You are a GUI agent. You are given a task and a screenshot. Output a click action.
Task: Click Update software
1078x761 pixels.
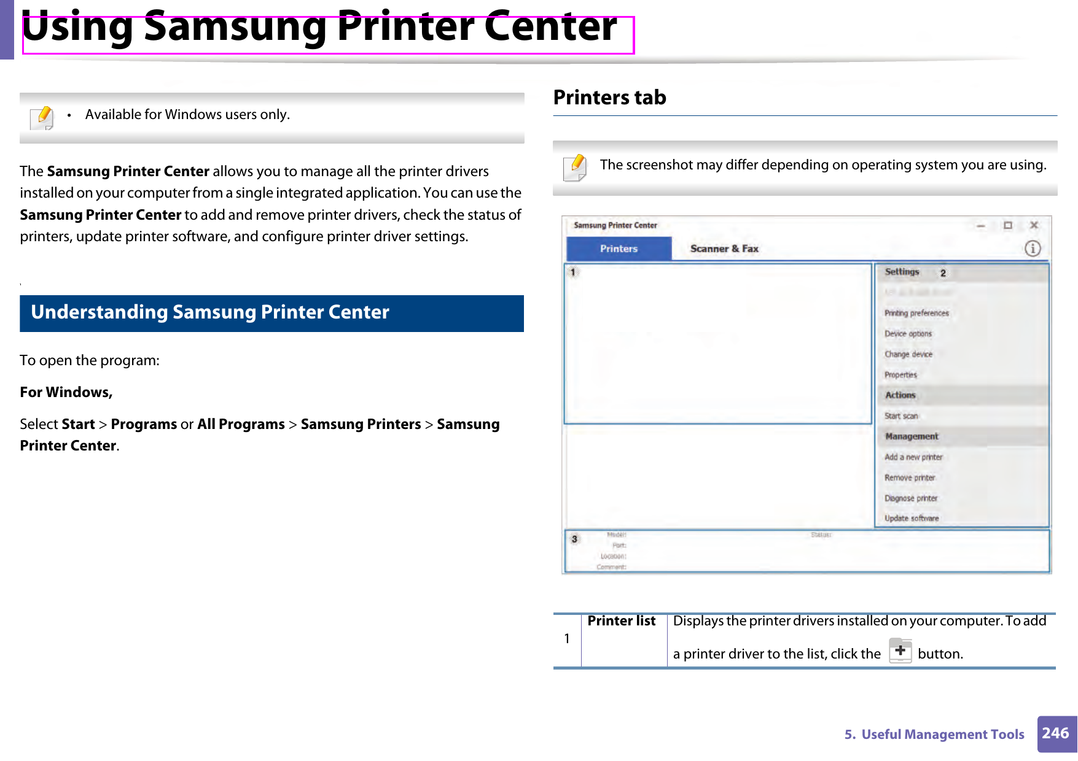click(912, 518)
